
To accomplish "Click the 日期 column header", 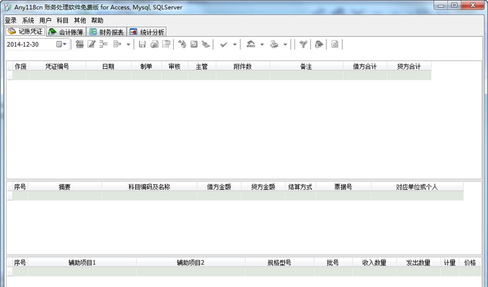I will pos(108,66).
